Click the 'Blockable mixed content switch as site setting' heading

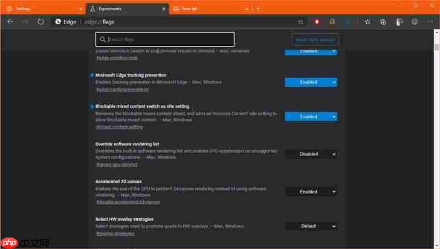point(142,106)
